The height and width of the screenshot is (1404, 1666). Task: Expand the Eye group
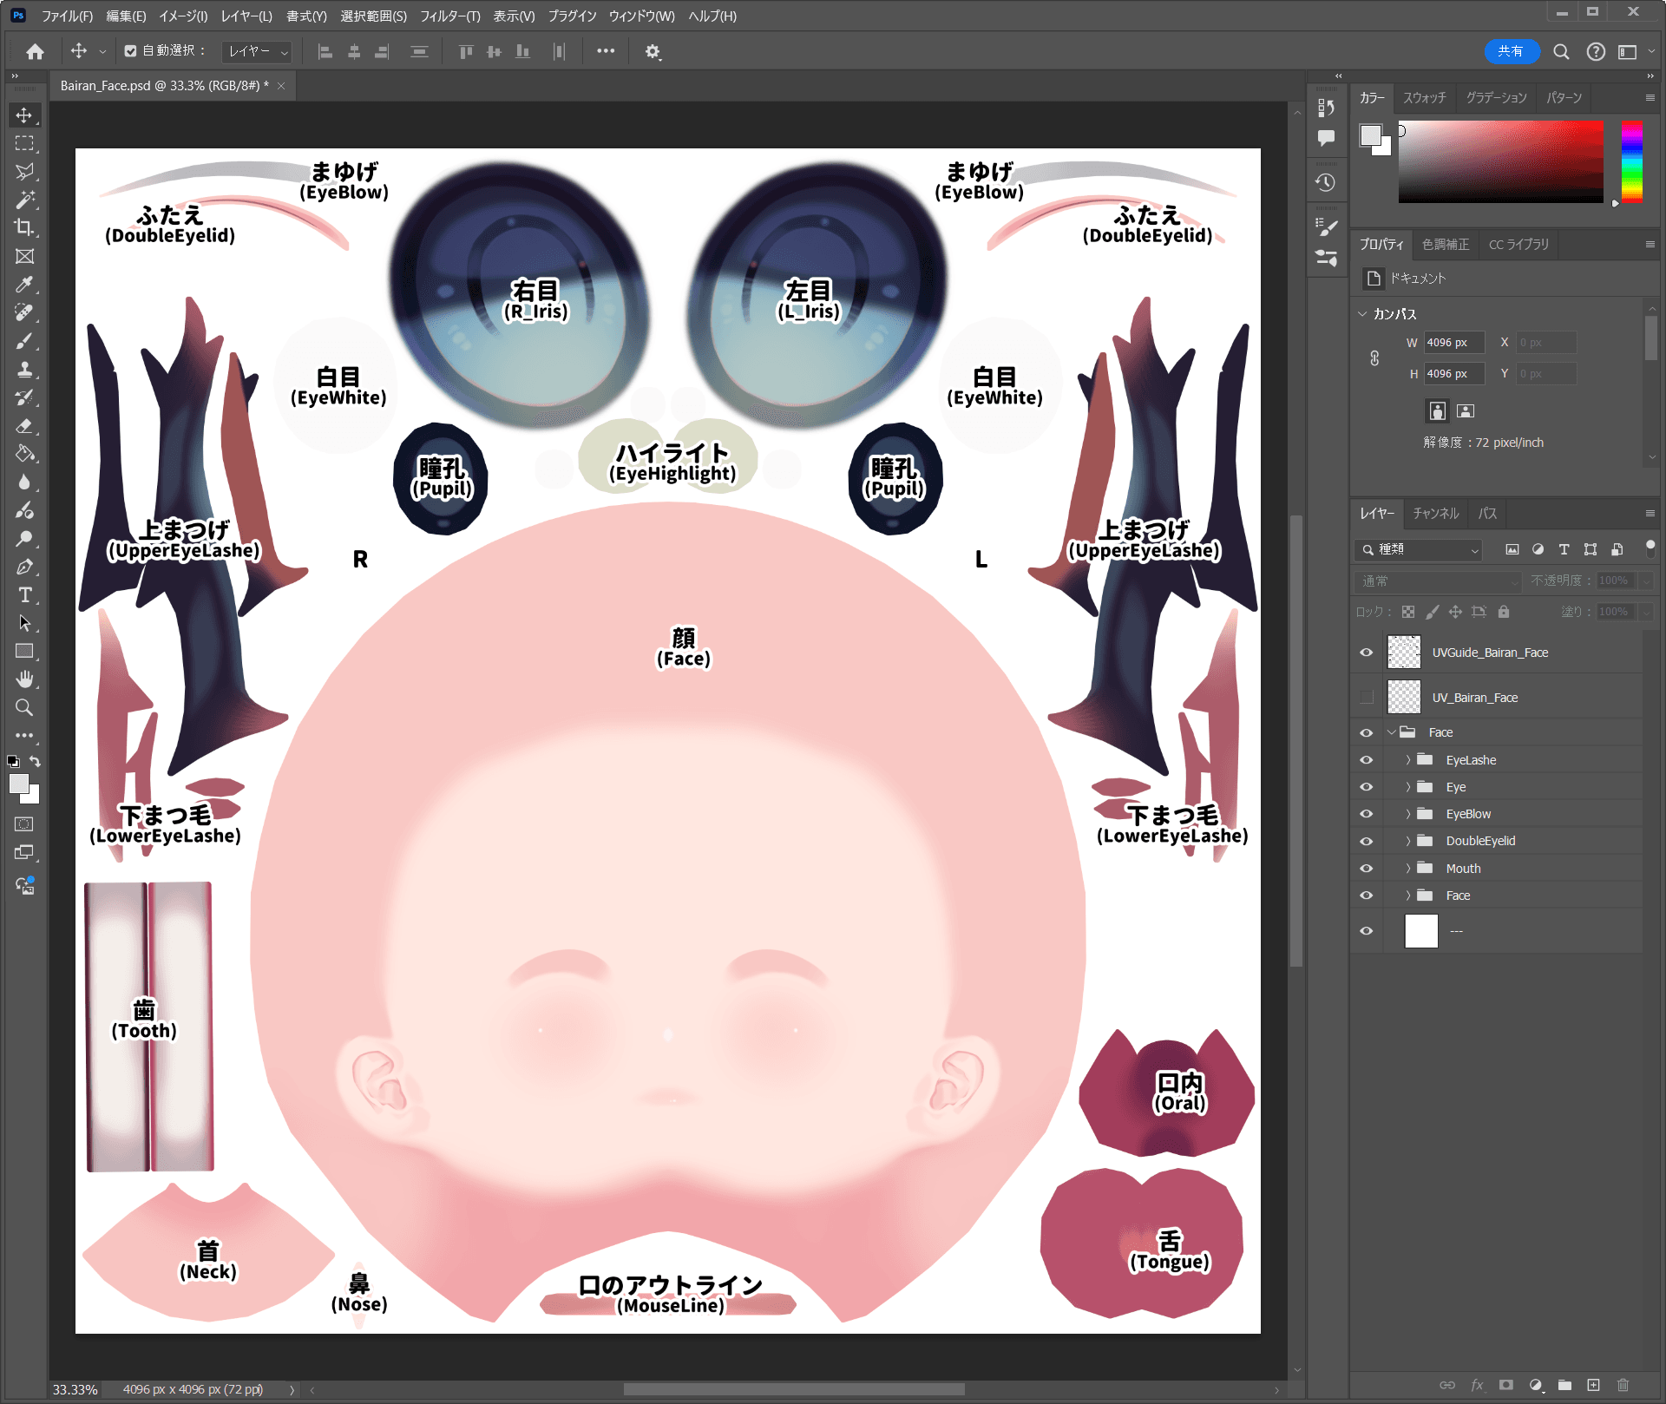(1408, 787)
